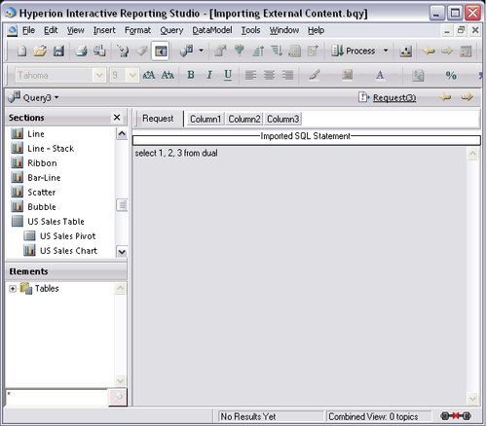Image resolution: width=487 pixels, height=426 pixels.
Task: Click the Elements search input field
Action: 56,398
